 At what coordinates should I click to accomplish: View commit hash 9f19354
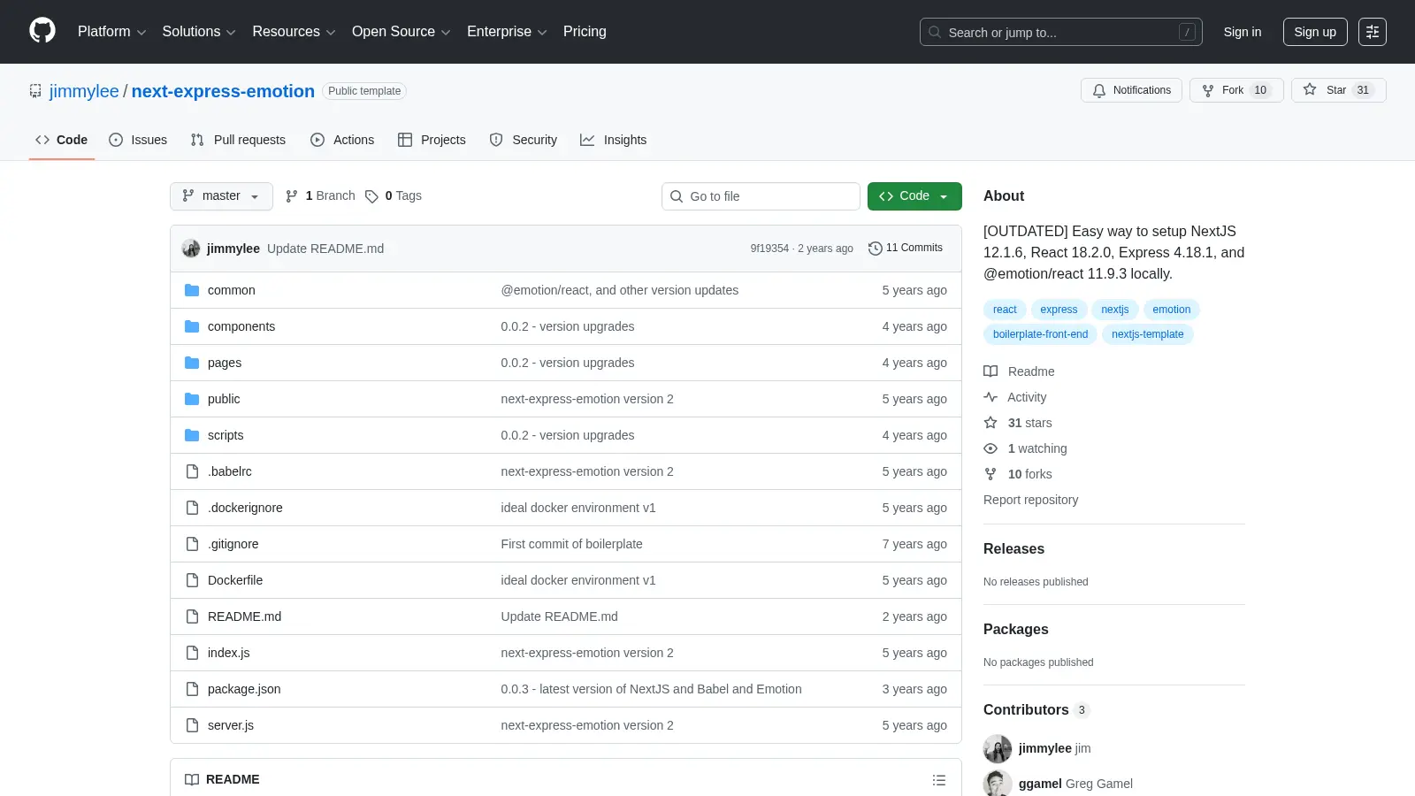[x=769, y=249]
